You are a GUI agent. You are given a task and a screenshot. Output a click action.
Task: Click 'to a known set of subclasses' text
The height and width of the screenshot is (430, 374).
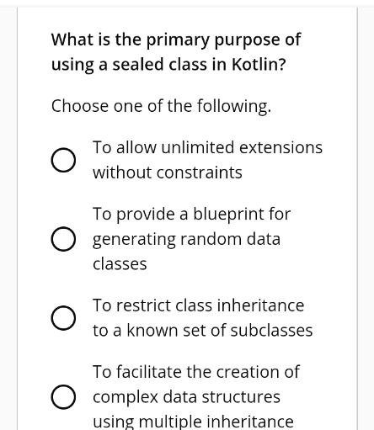click(202, 330)
